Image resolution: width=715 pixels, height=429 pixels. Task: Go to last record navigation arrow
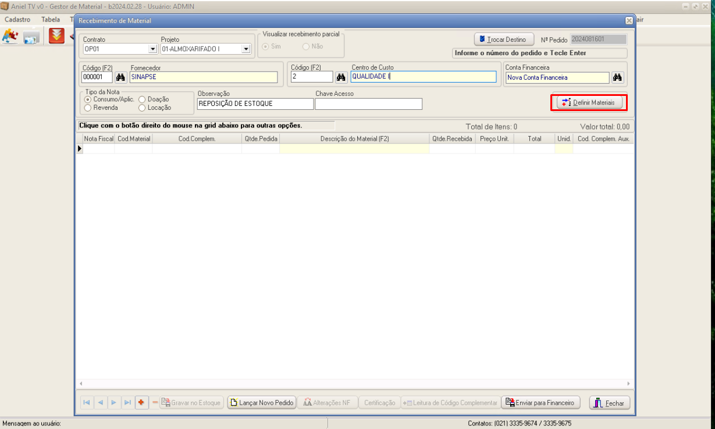(x=127, y=403)
